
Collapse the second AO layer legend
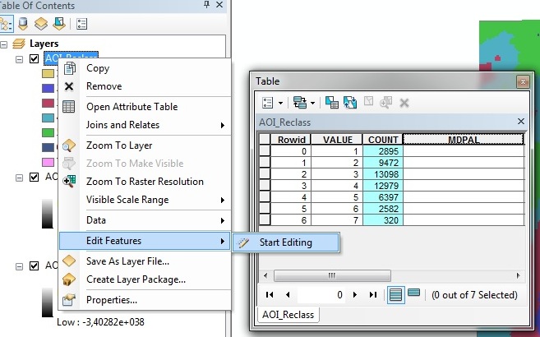[19, 178]
